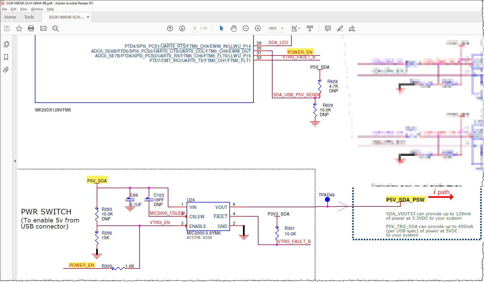The height and width of the screenshot is (282, 484).
Task: Bookmark document with star icon
Action: click(19, 28)
